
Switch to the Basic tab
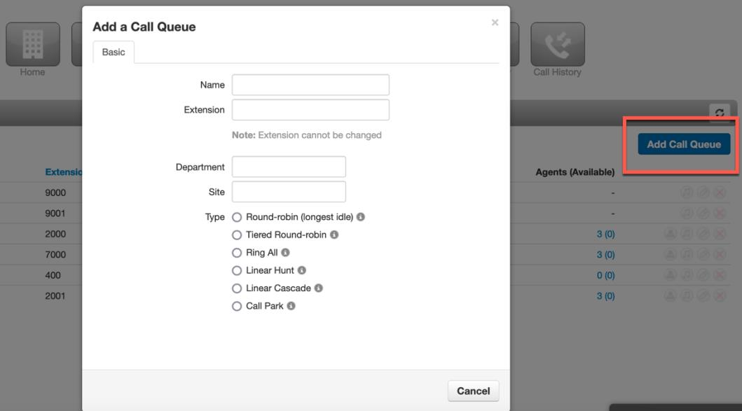tap(114, 52)
